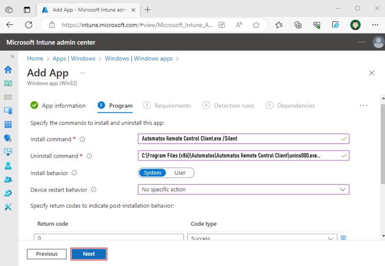Open the Favorites list toolbar icon
385x266 pixels.
[279, 25]
